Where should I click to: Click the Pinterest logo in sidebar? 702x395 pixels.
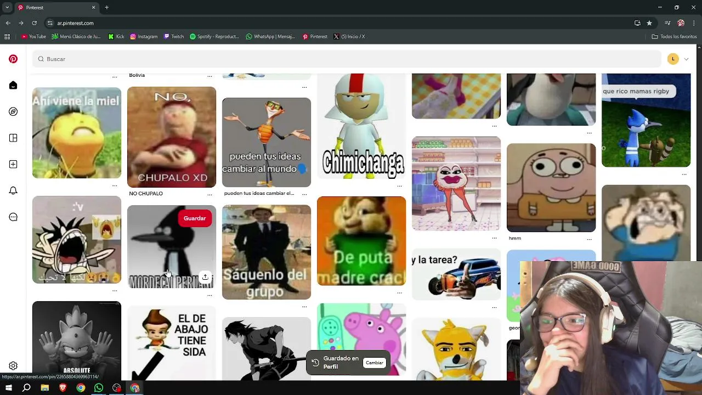[x=13, y=59]
